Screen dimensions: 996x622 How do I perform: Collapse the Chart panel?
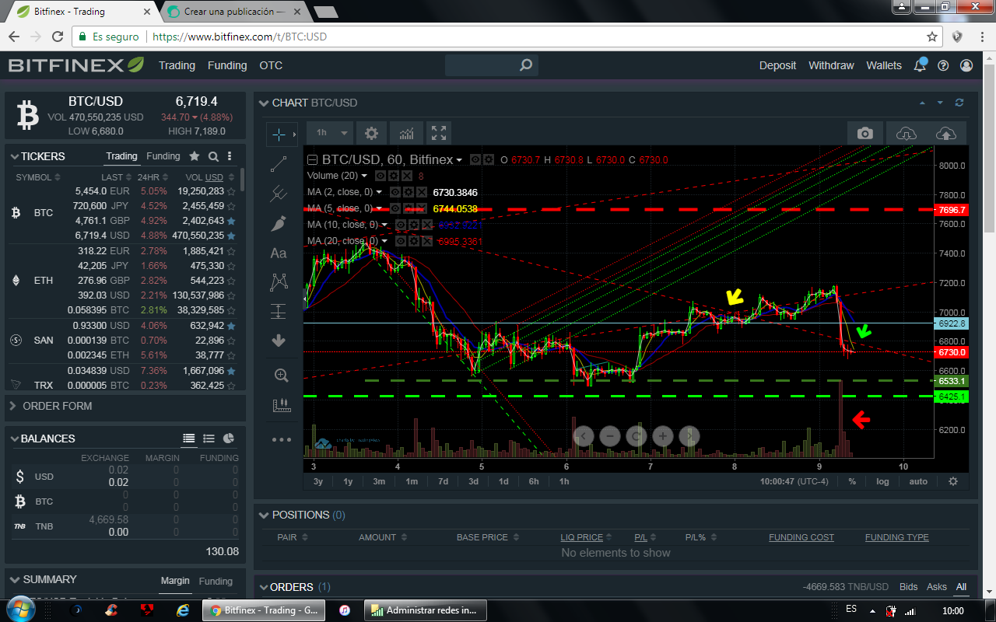click(x=265, y=103)
